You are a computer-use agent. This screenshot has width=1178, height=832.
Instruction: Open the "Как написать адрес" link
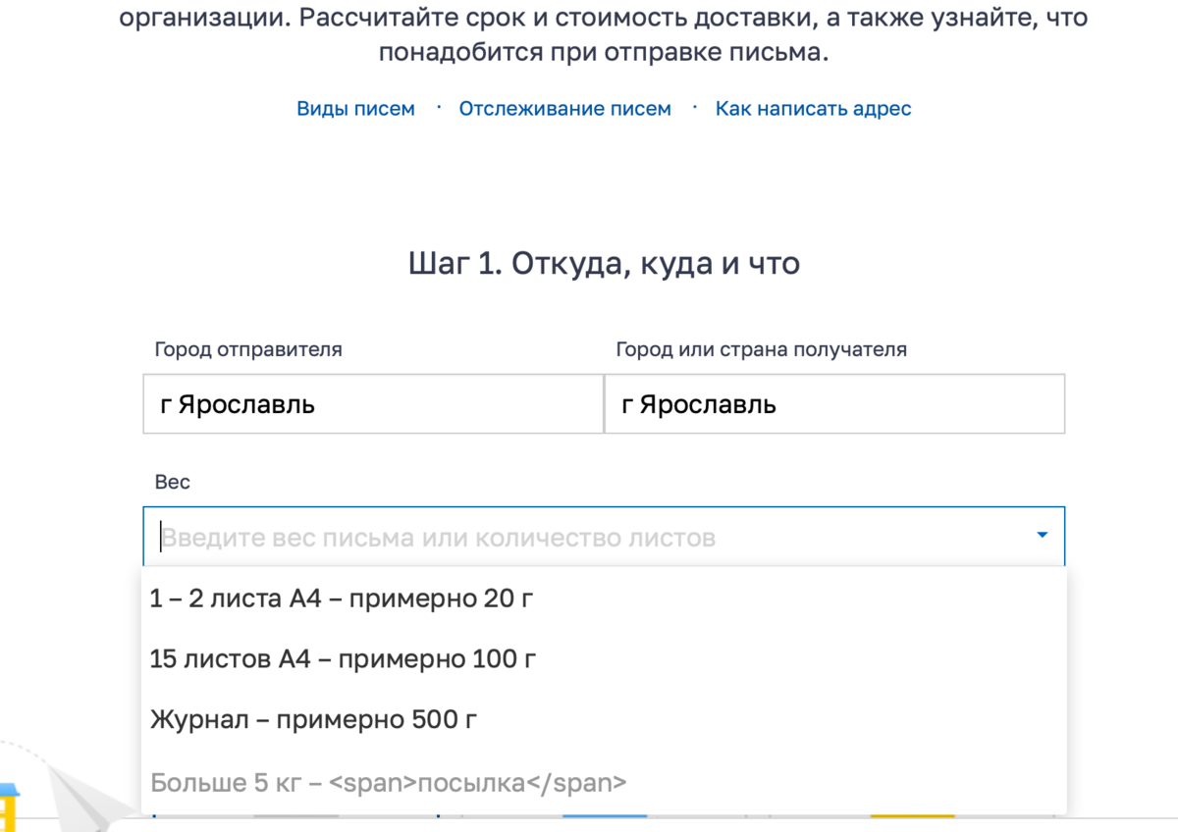pos(813,108)
